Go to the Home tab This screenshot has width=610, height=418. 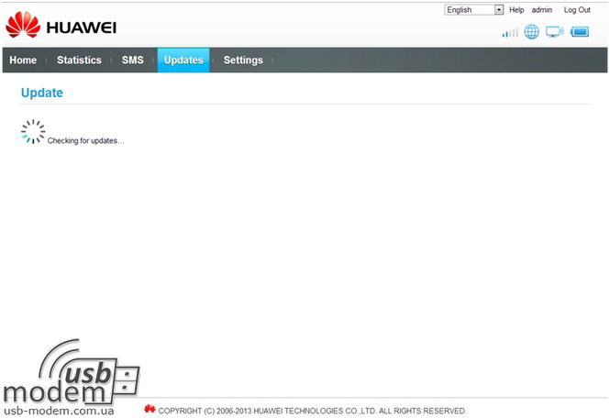pos(23,60)
